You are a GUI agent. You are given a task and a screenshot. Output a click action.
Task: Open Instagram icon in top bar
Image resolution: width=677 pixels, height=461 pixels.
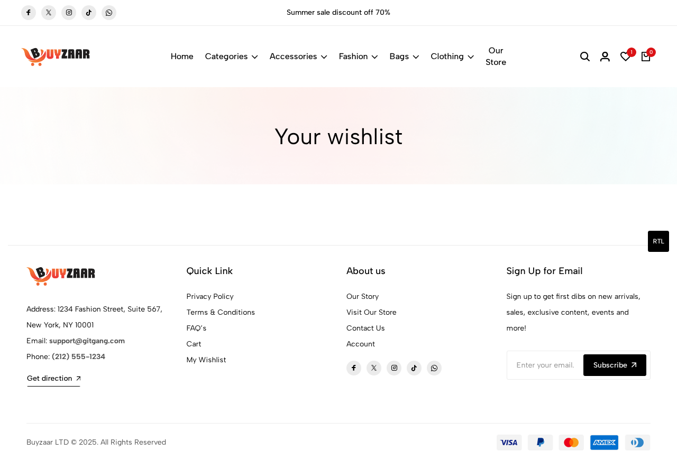point(69,13)
